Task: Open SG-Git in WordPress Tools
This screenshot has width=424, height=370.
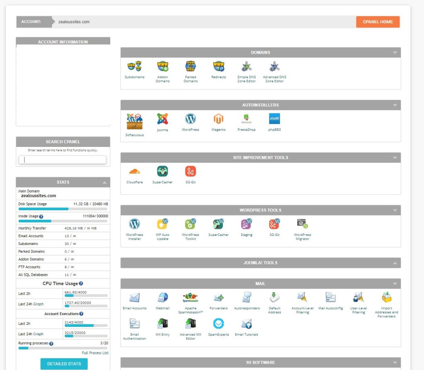Action: click(274, 224)
